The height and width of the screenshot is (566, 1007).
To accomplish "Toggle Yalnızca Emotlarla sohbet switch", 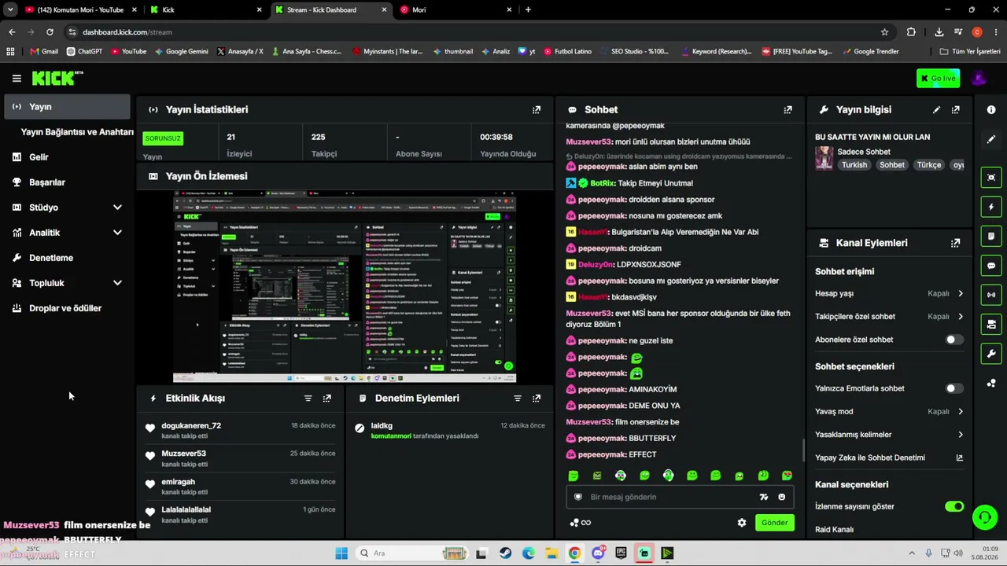I will click(954, 388).
